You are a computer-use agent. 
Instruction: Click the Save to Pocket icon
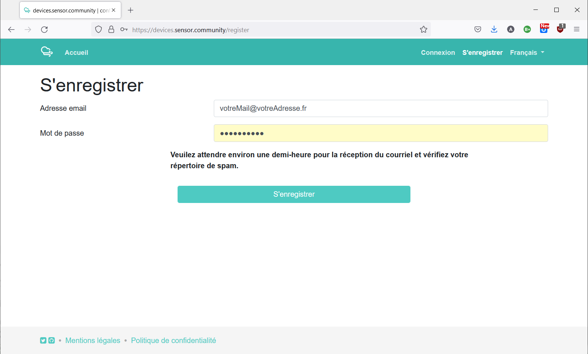pyautogui.click(x=478, y=30)
